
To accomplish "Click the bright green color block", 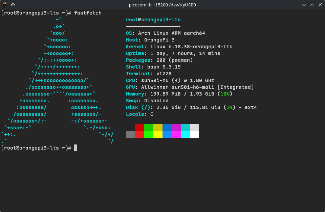I will (x=149, y=134).
